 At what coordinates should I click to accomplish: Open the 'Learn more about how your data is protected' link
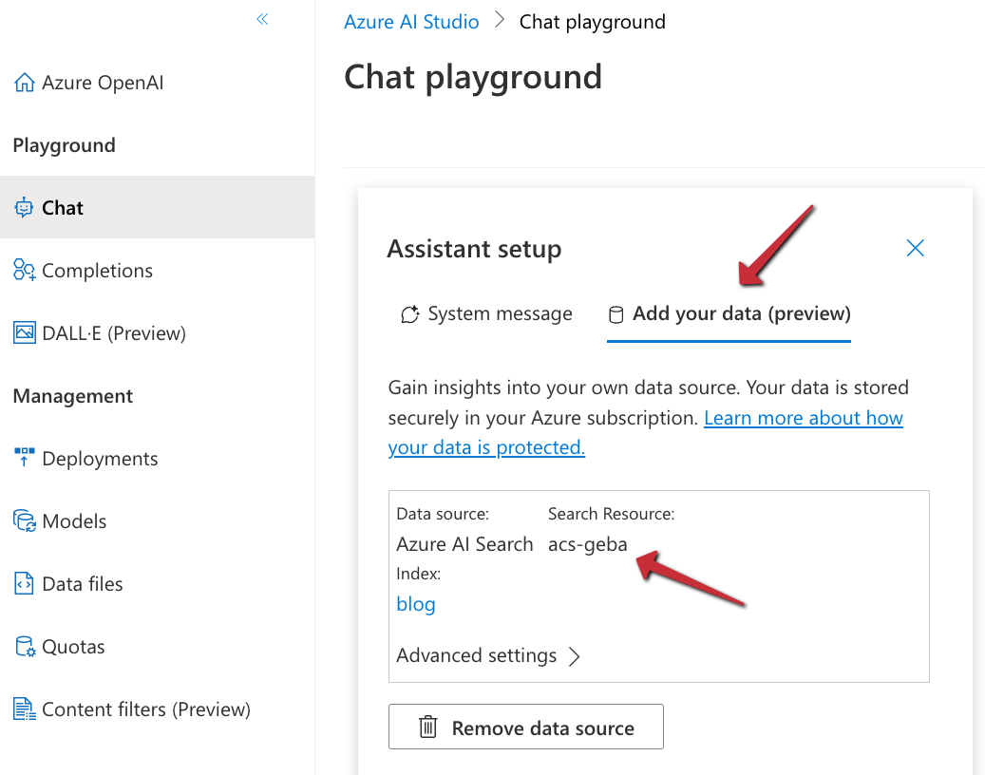[x=803, y=419]
